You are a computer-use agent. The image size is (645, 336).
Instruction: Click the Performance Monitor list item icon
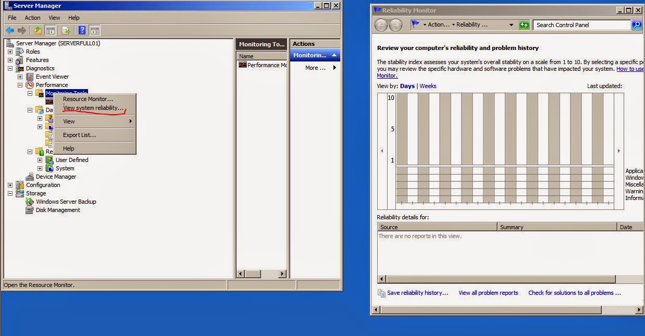pyautogui.click(x=243, y=65)
